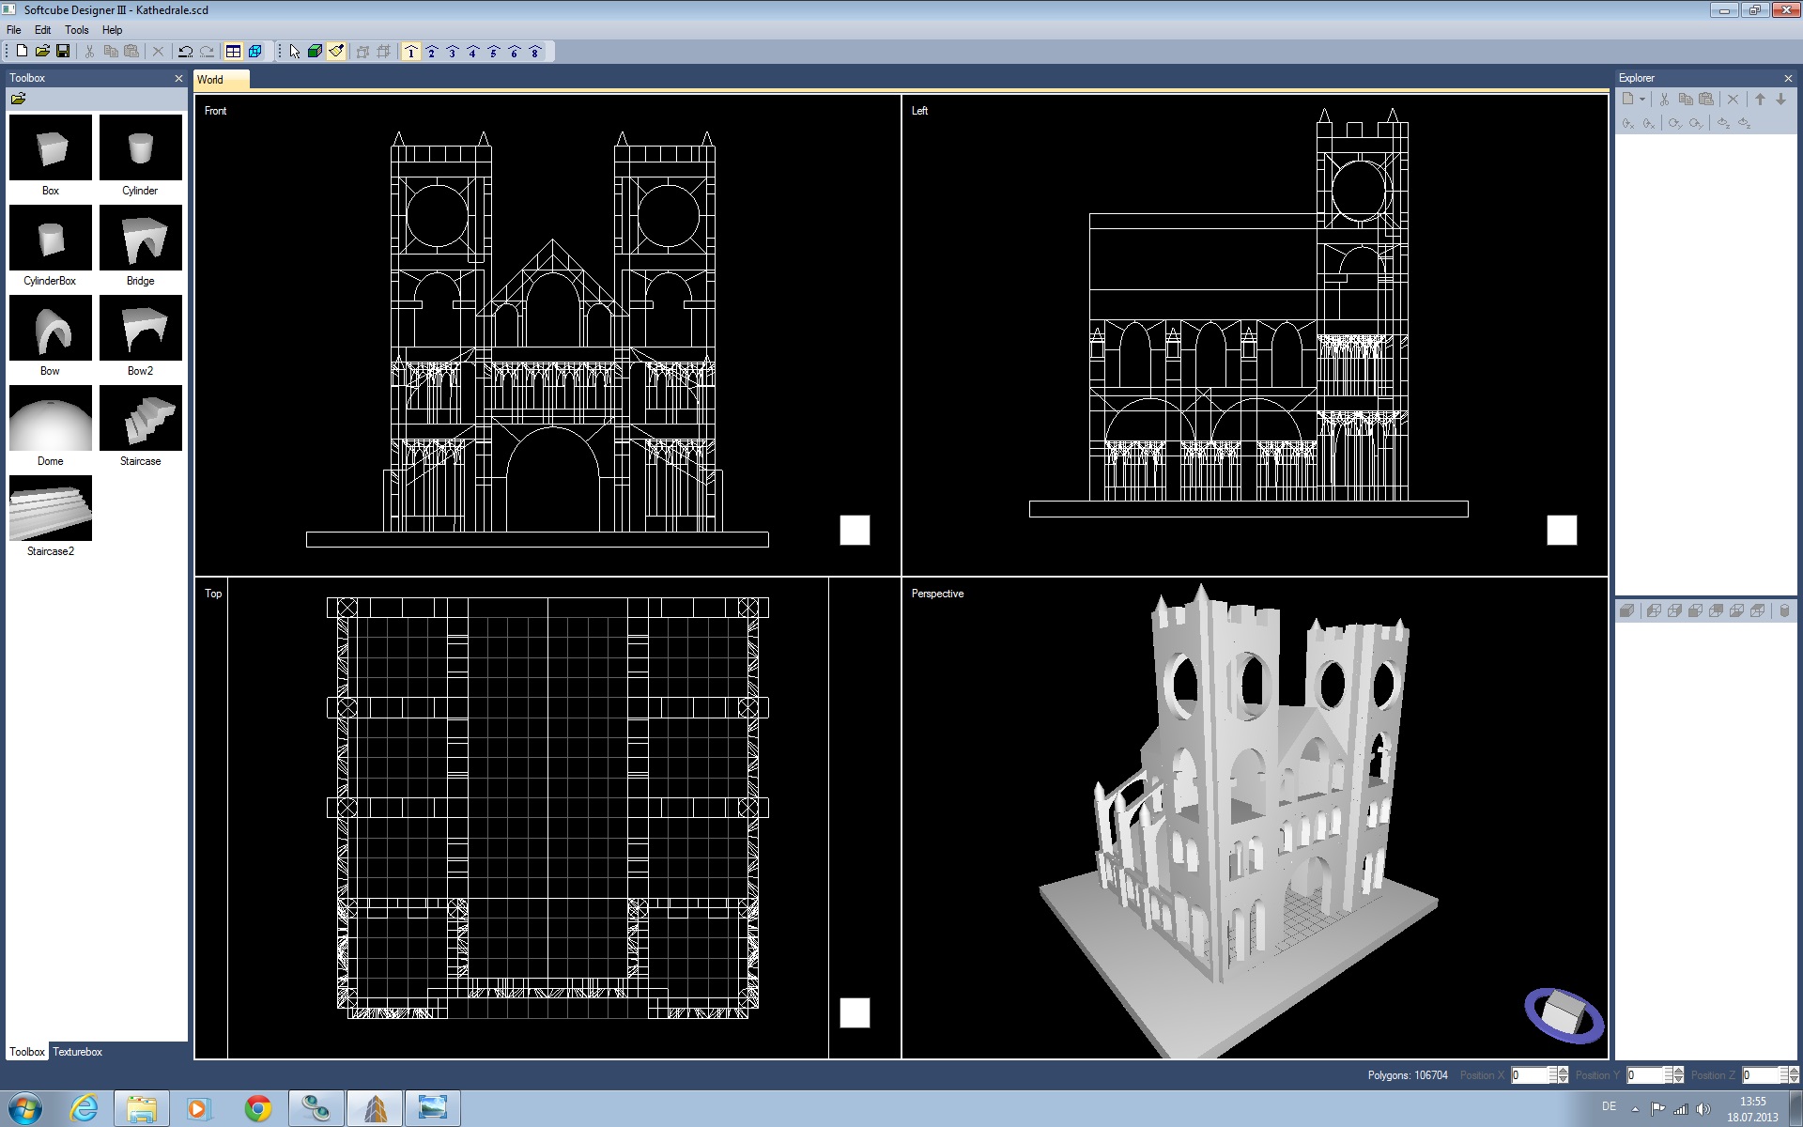The image size is (1803, 1127).
Task: Toggle the blue 3D cube view
Action: [254, 52]
